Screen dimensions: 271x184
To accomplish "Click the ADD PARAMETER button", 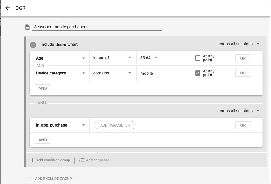I will pyautogui.click(x=115, y=125).
